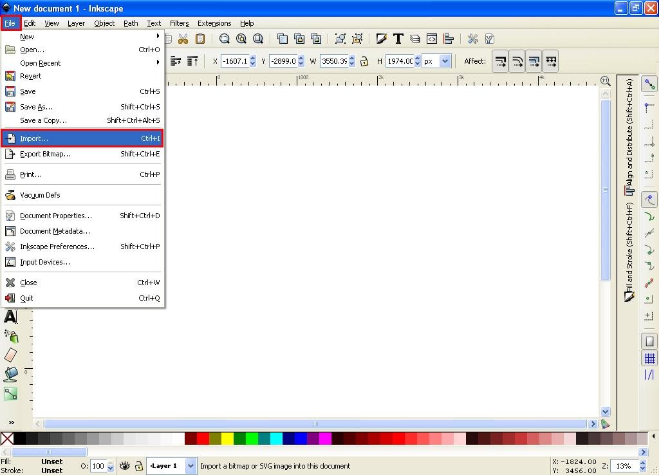661x475 pixels.
Task: Toggle Layer 1 lock in status bar
Action: click(138, 466)
